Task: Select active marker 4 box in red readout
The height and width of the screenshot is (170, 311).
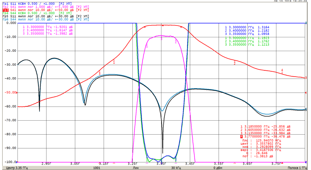Action: [241, 137]
